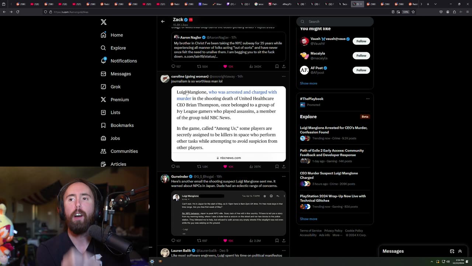Open Messages in sidebar
Image resolution: width=472 pixels, height=266 pixels.
[x=116, y=74]
